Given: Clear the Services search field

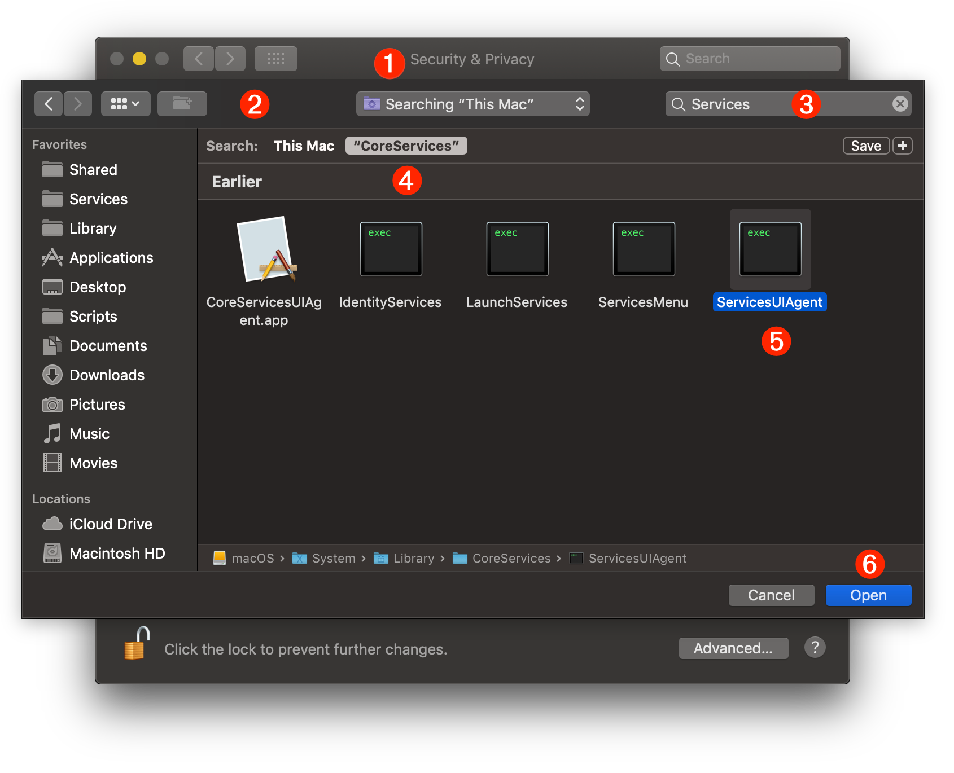Looking at the screenshot, I should [x=900, y=104].
